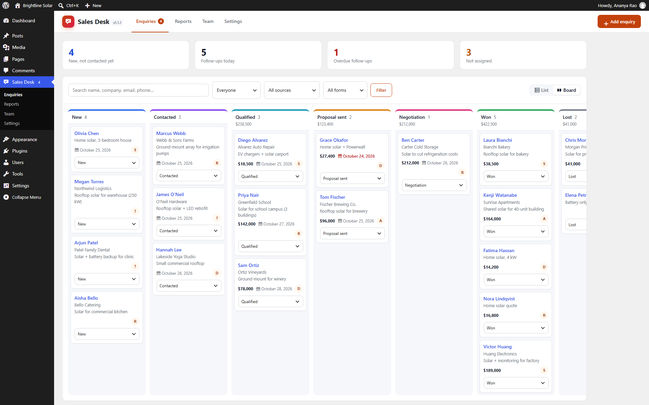Open the Brightline Solar home icon
Screen dimensions: 649x405
point(18,5)
